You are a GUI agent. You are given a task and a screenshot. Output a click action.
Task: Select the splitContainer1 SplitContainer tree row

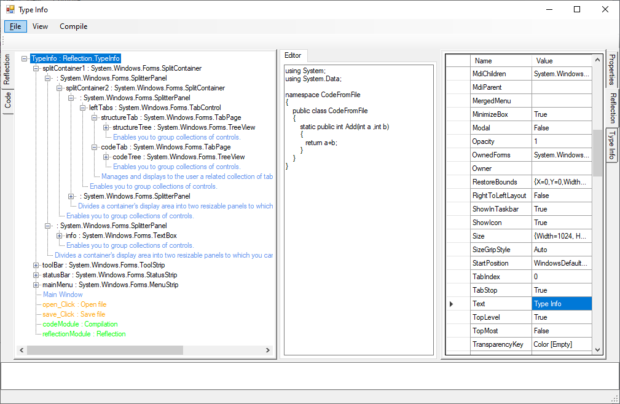[x=122, y=68]
